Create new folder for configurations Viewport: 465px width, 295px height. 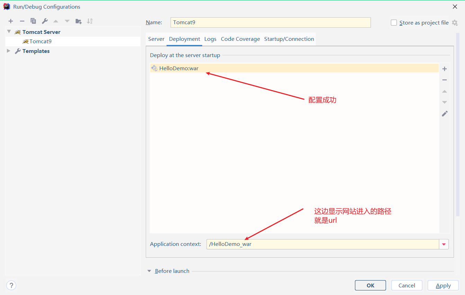tap(79, 21)
